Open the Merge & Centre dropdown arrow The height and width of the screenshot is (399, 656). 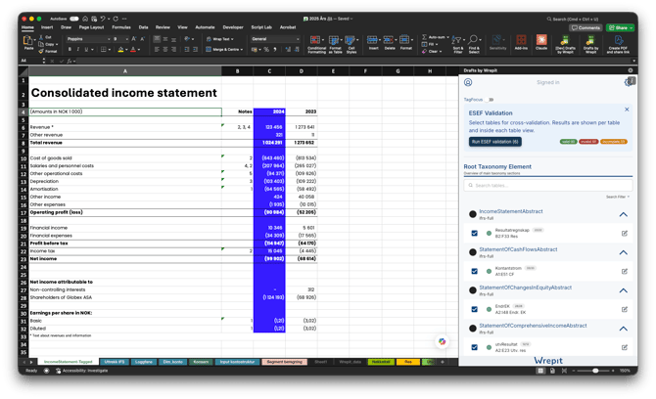(241, 49)
